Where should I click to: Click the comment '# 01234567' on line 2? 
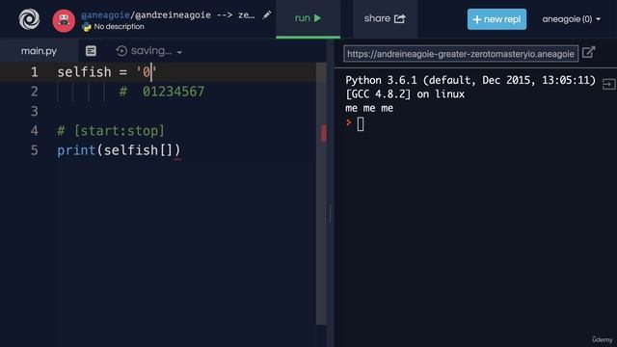tap(162, 92)
